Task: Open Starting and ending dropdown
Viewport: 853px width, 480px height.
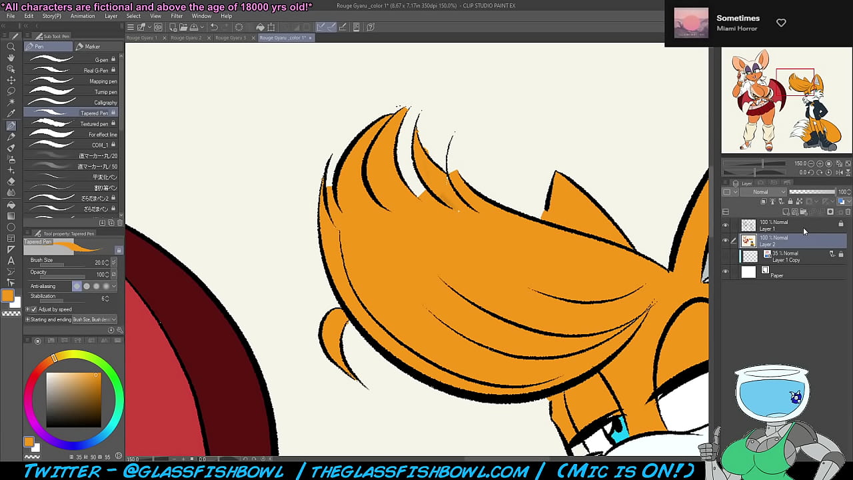Action: pos(94,319)
